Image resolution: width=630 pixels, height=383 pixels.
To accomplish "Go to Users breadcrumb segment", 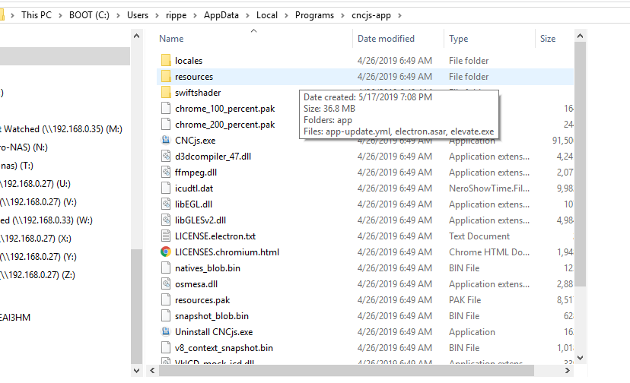I will click(138, 15).
